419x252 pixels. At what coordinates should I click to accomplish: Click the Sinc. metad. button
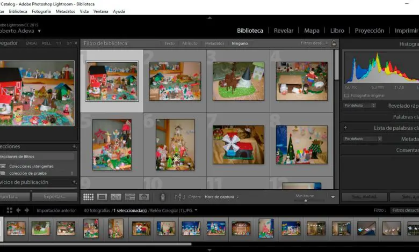coord(364,197)
